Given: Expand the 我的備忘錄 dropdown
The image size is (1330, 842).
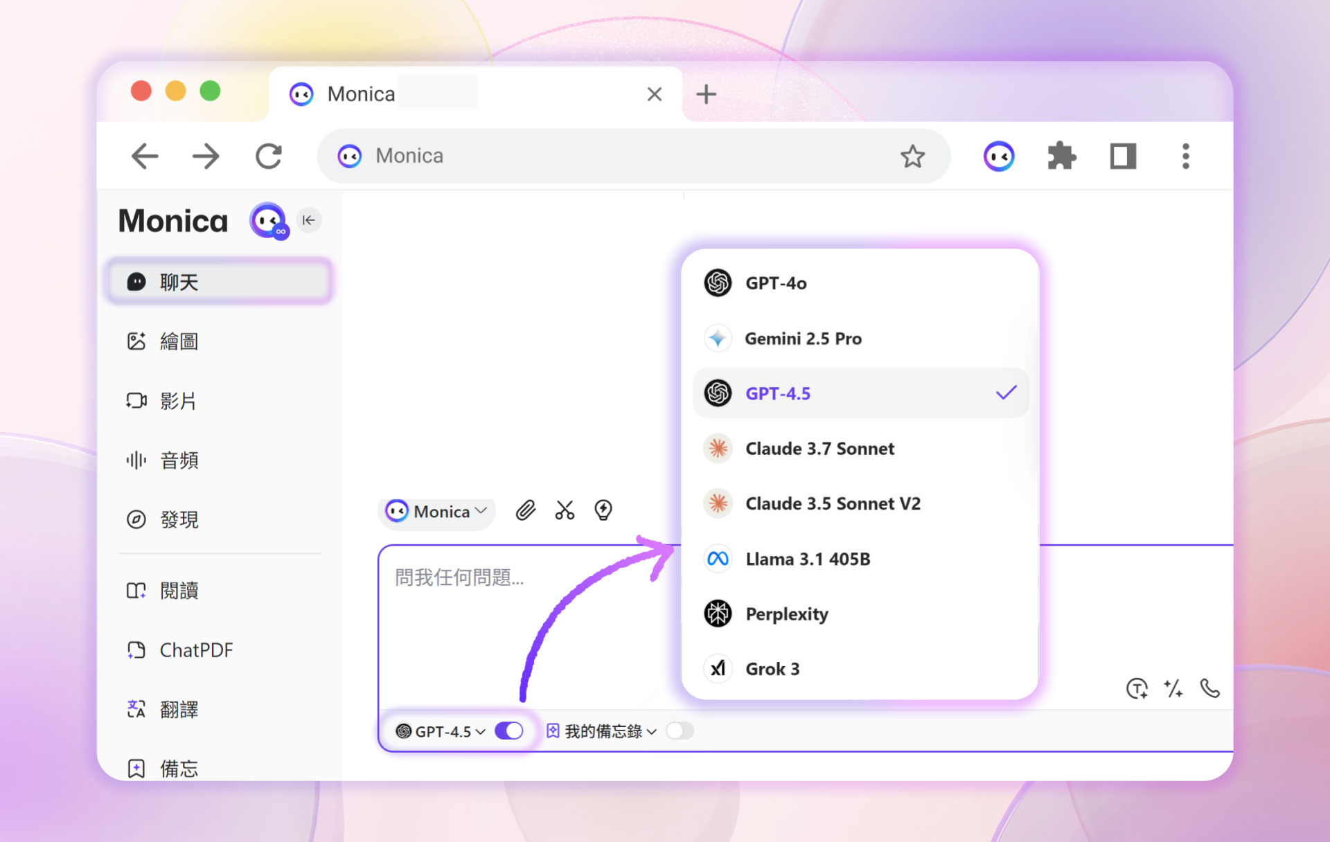Looking at the screenshot, I should [x=602, y=731].
